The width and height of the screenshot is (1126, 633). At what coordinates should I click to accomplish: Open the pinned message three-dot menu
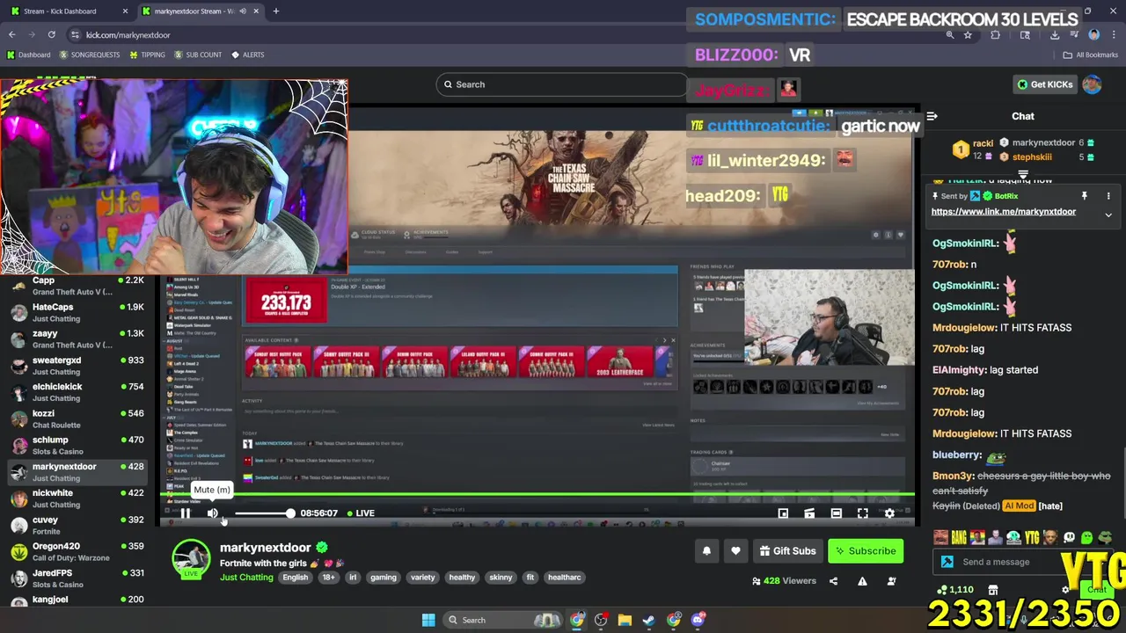(1108, 196)
